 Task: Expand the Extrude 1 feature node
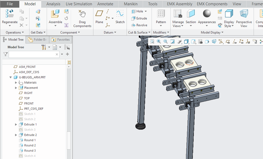point(16,124)
